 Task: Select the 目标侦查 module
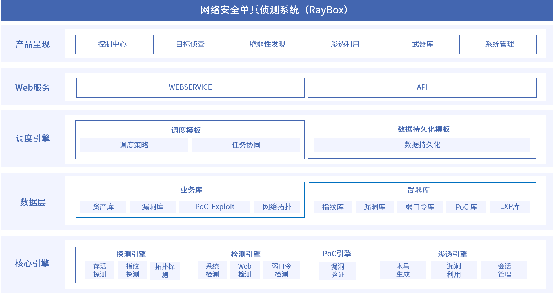(190, 44)
